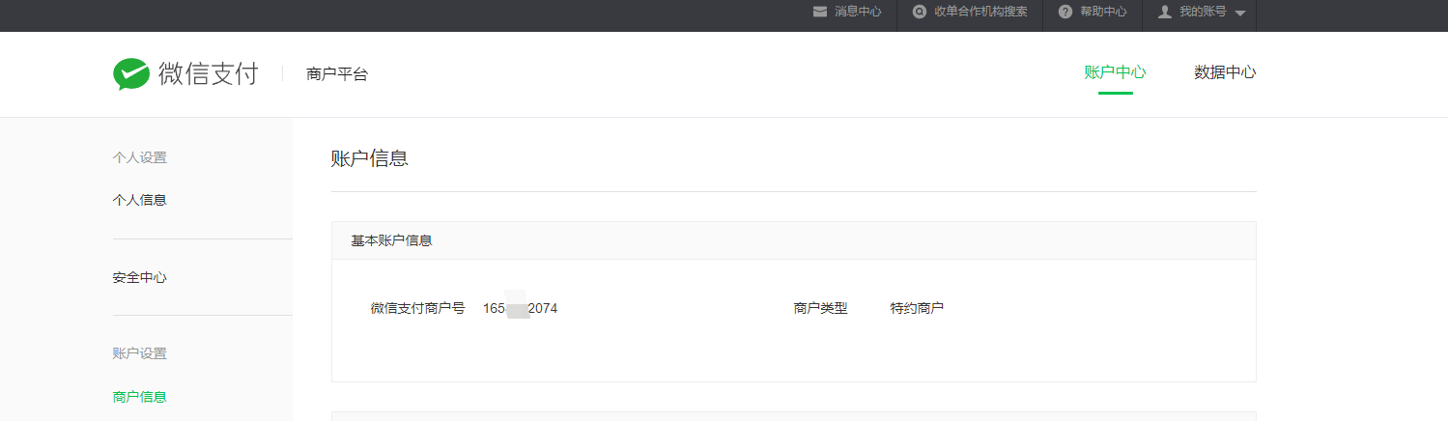Click the 账户设置 section heading

(139, 353)
